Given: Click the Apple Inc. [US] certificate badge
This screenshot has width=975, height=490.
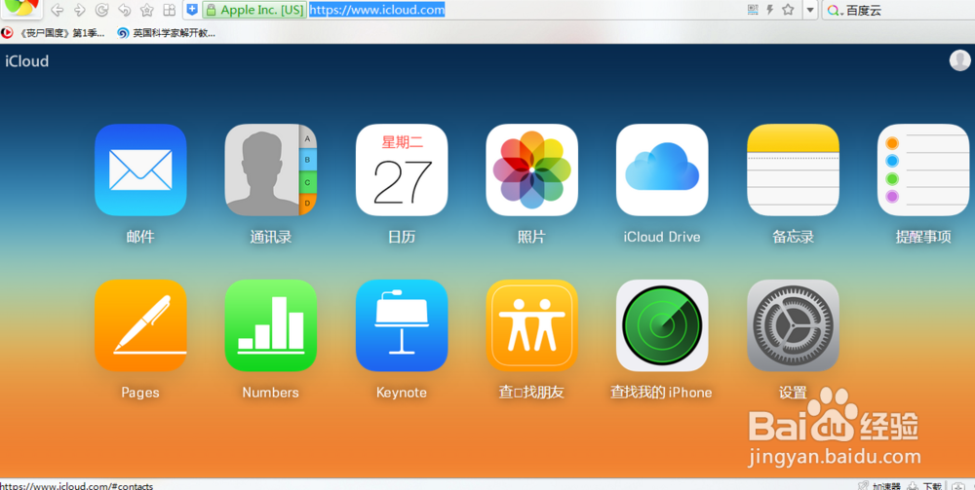Looking at the screenshot, I should (x=254, y=10).
